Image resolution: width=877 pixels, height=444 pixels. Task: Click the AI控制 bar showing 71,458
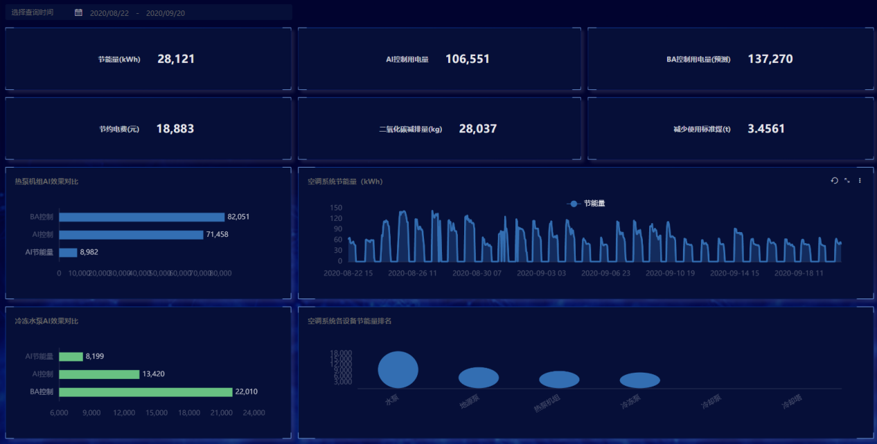131,235
